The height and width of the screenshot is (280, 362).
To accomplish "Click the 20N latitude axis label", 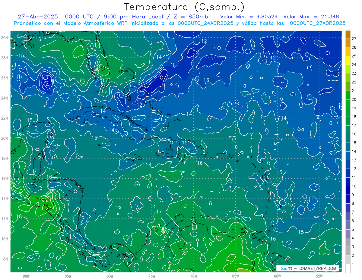I will [x=5, y=138].
